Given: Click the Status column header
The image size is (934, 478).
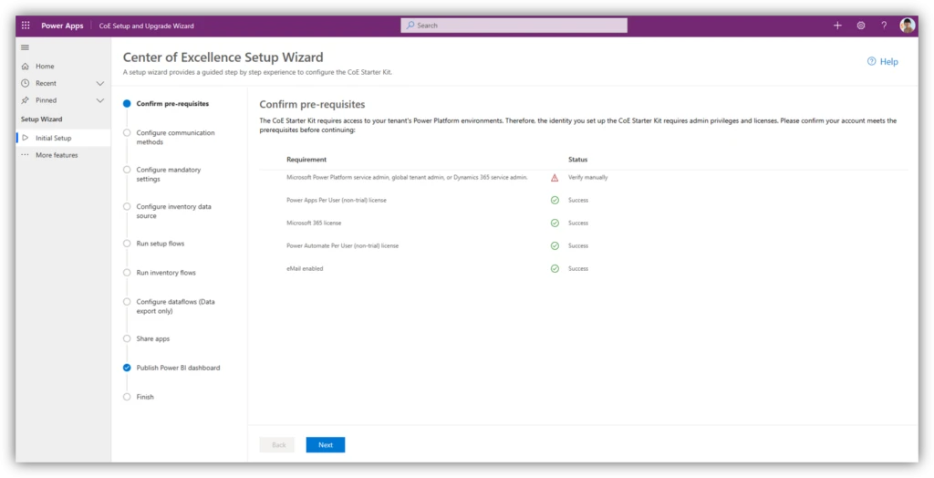Looking at the screenshot, I should click(577, 160).
